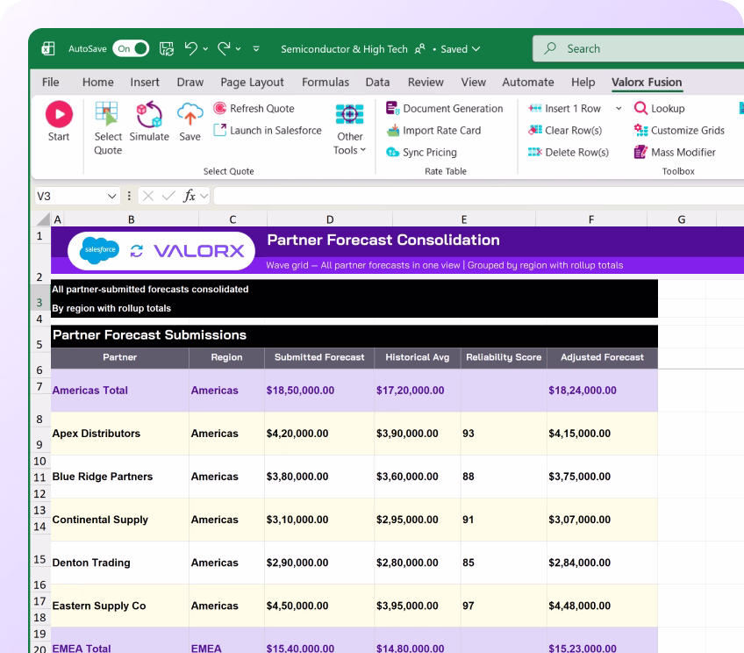Click the insert function fx icon
744x653 pixels.
click(x=190, y=196)
